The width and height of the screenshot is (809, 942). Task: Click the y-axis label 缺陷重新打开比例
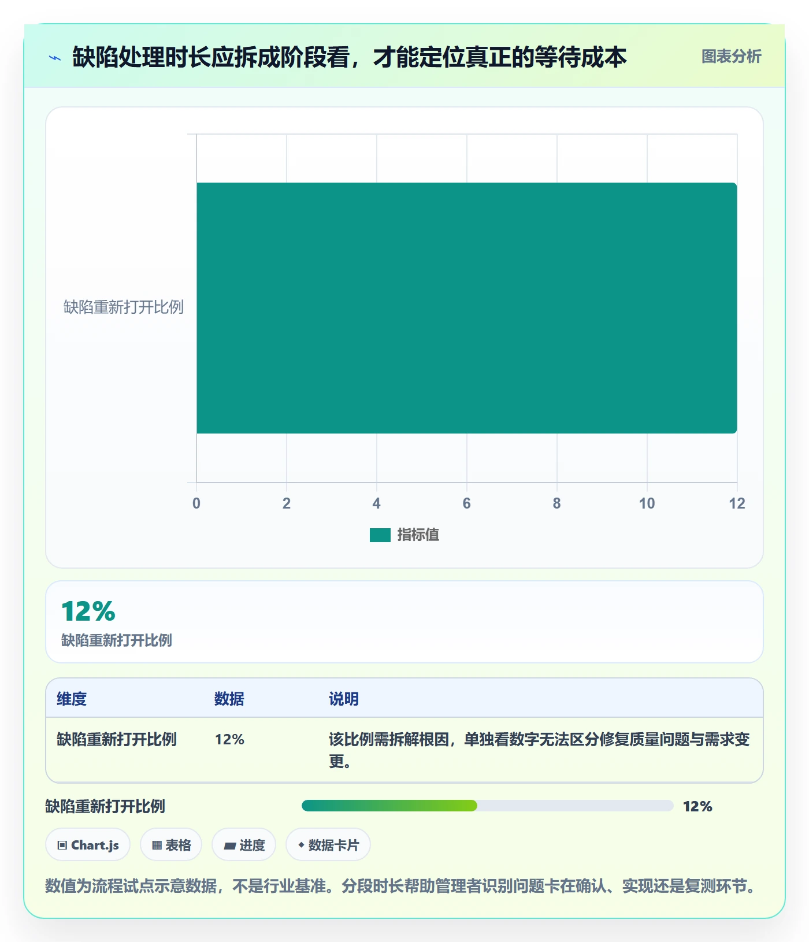(124, 307)
